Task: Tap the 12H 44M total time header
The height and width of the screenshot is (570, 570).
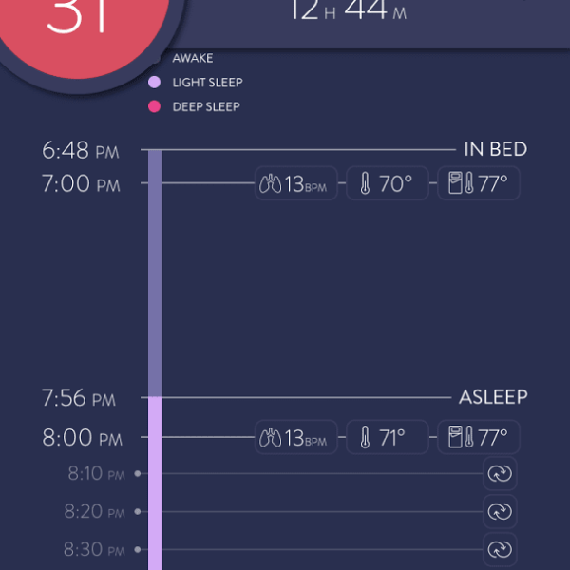Action: point(349,10)
